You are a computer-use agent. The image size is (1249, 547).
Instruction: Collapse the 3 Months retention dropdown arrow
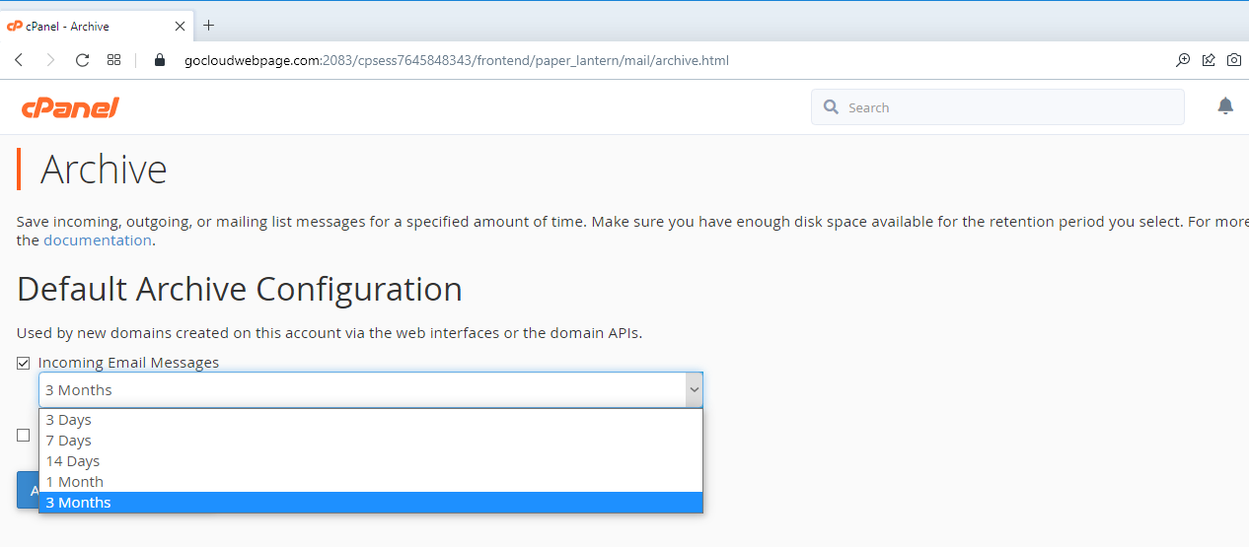[x=695, y=390]
